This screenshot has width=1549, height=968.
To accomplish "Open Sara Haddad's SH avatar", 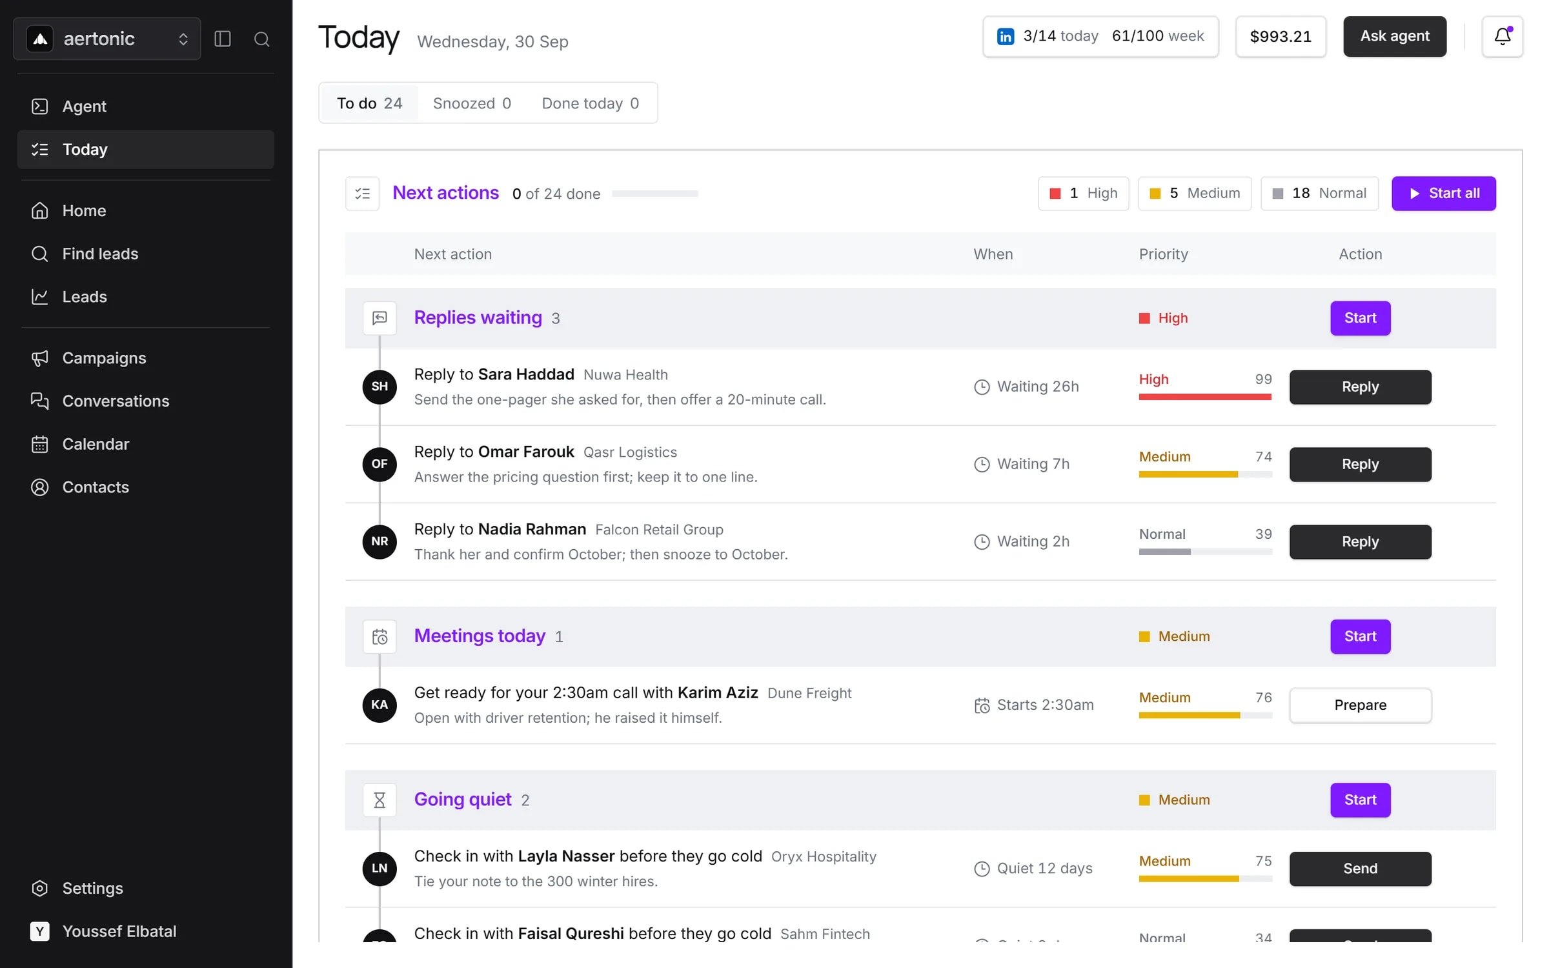I will pos(380,387).
